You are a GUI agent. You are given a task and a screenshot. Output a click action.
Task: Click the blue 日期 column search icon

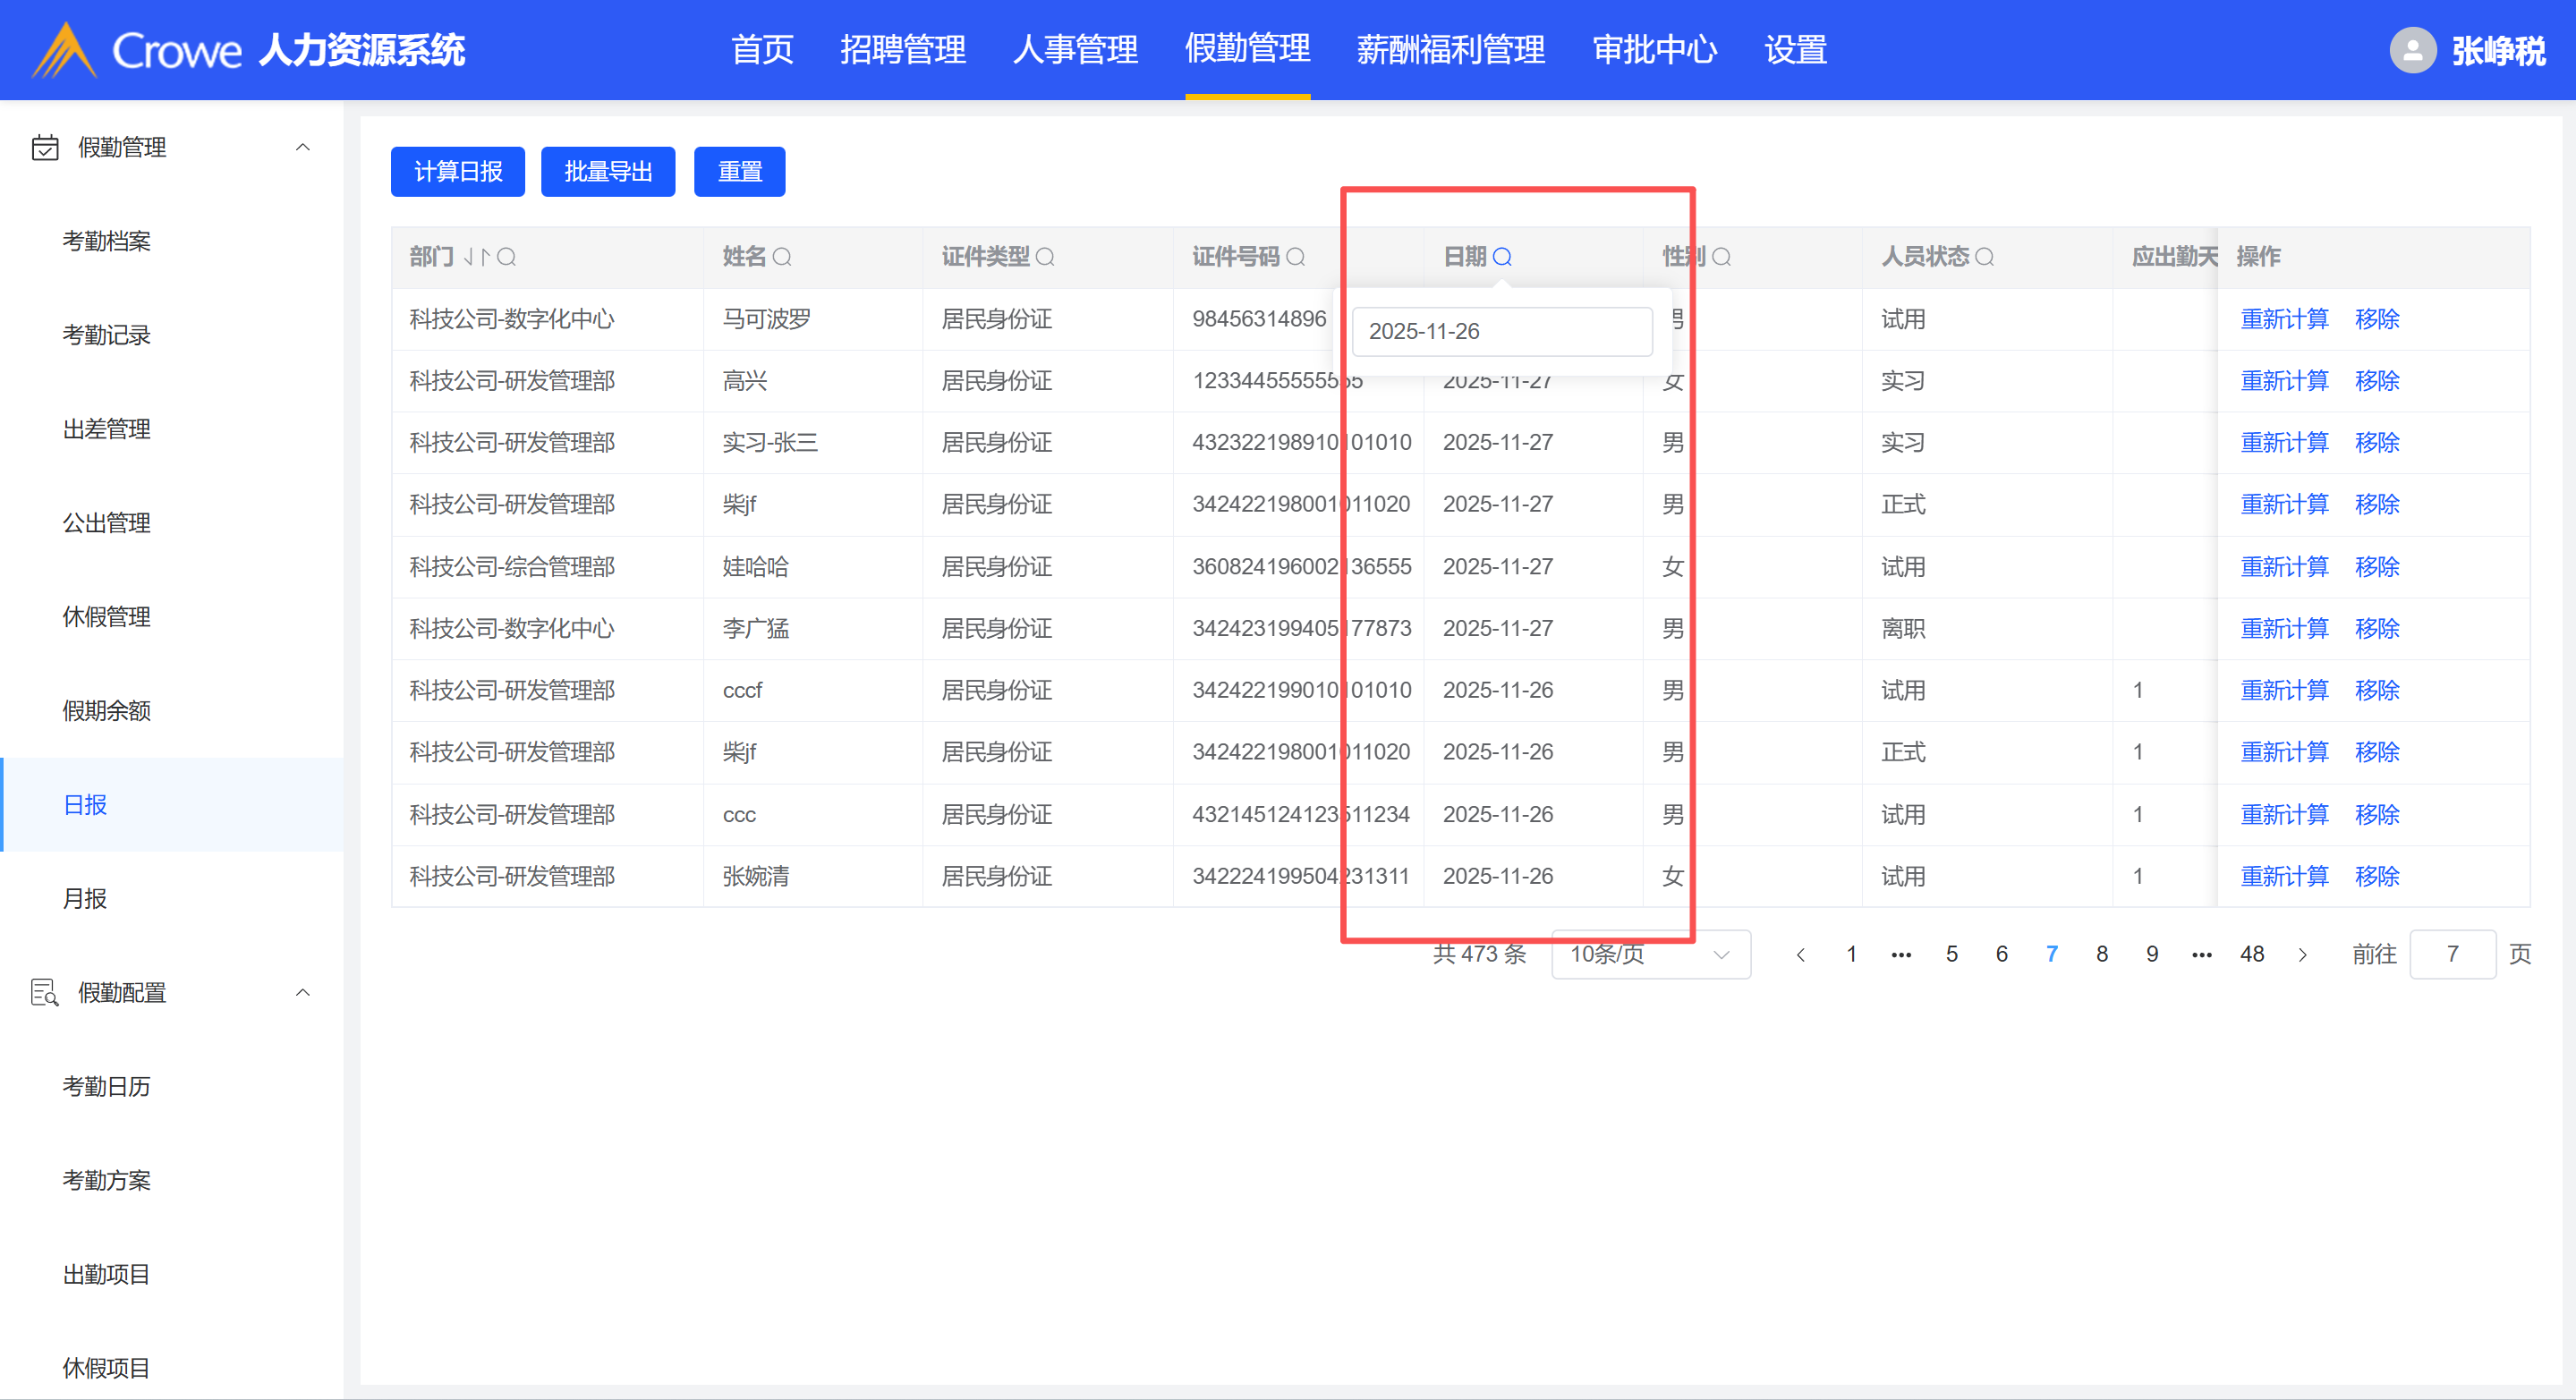pyautogui.click(x=1502, y=257)
